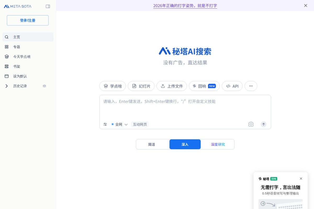Collapse the sidebar panel icon
The width and height of the screenshot is (314, 209).
point(48,6)
